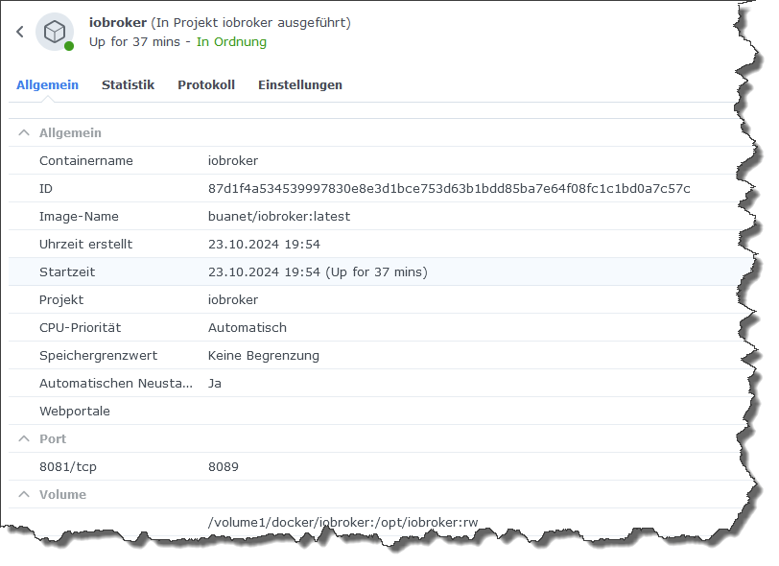This screenshot has width=779, height=566.
Task: Click the iobroker container cube icon
Action: click(x=55, y=32)
